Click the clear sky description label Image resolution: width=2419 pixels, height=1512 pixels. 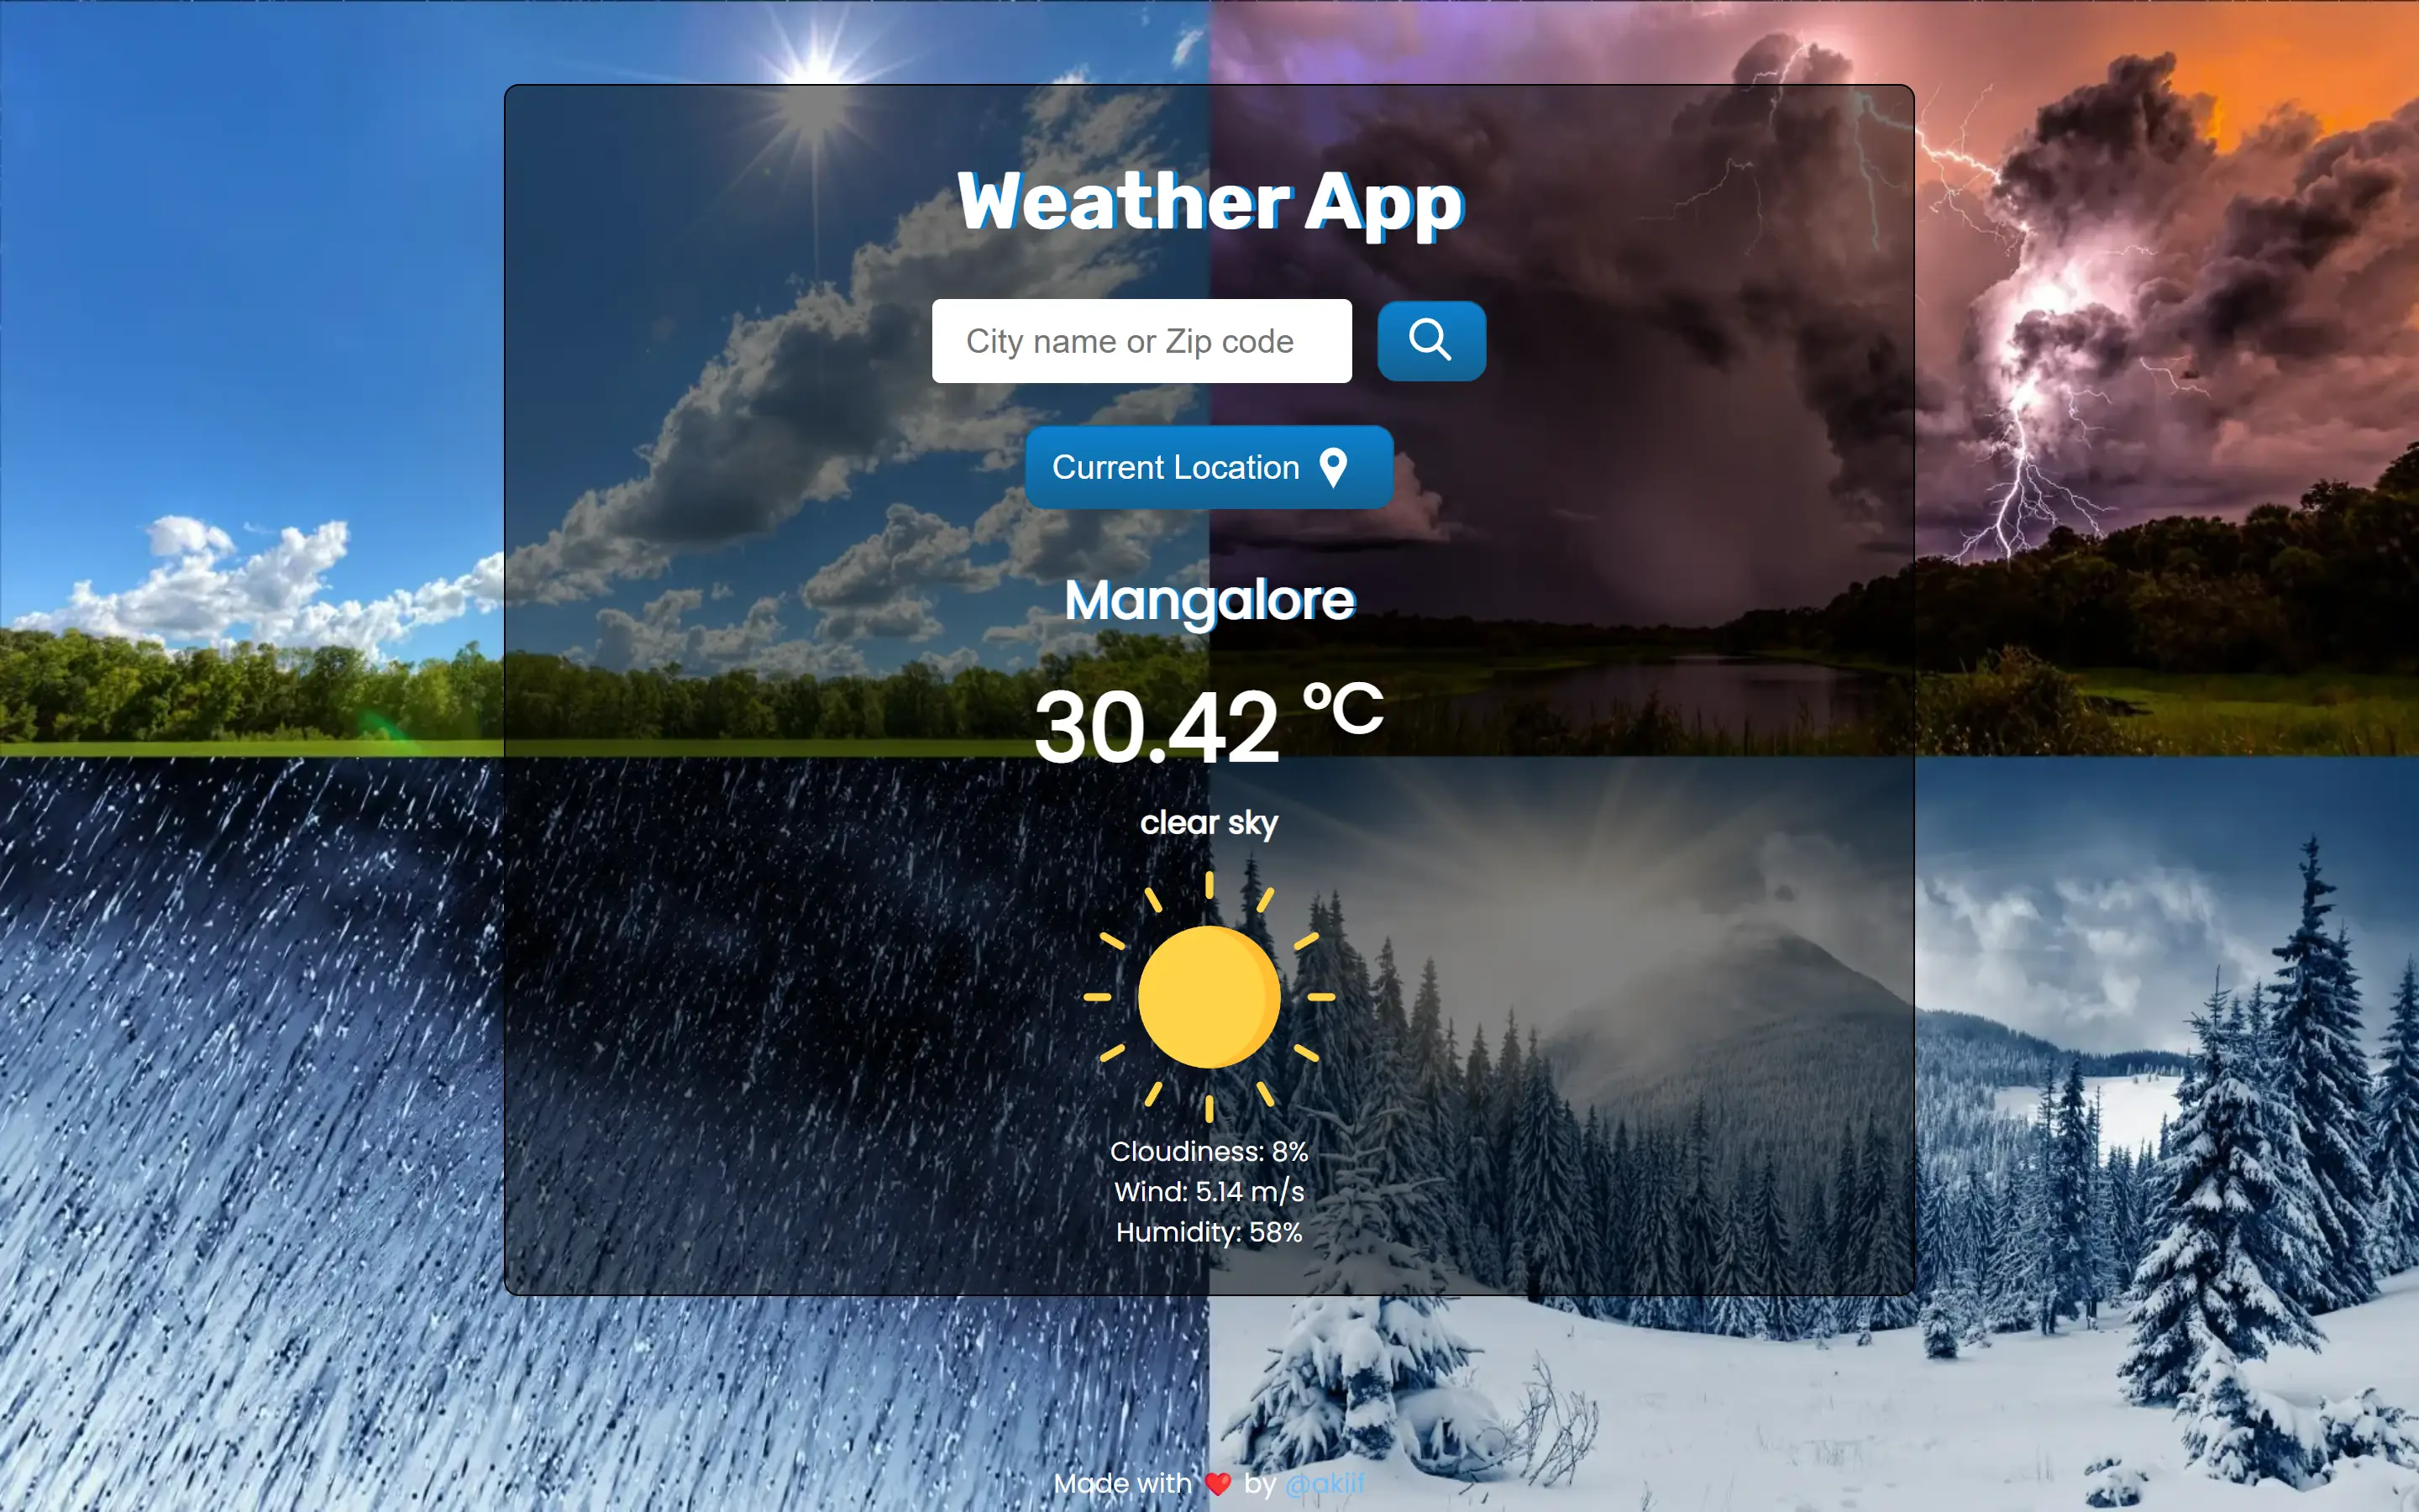pos(1209,821)
